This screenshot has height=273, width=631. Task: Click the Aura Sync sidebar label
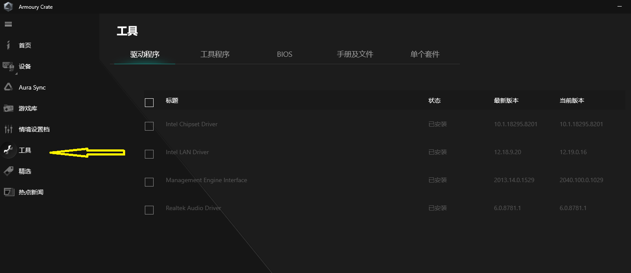(x=32, y=87)
